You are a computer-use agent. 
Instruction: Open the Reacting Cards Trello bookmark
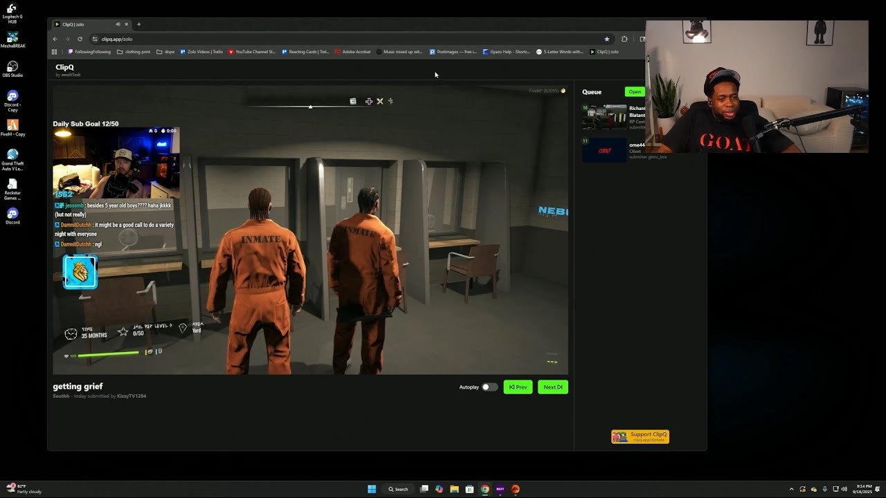click(305, 52)
